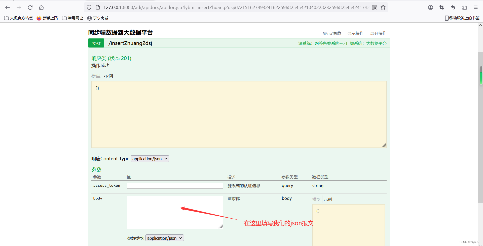Image resolution: width=483 pixels, height=246 pixels.
Task: Open the 参数类型 application/json dropdown
Action: tap(165, 238)
